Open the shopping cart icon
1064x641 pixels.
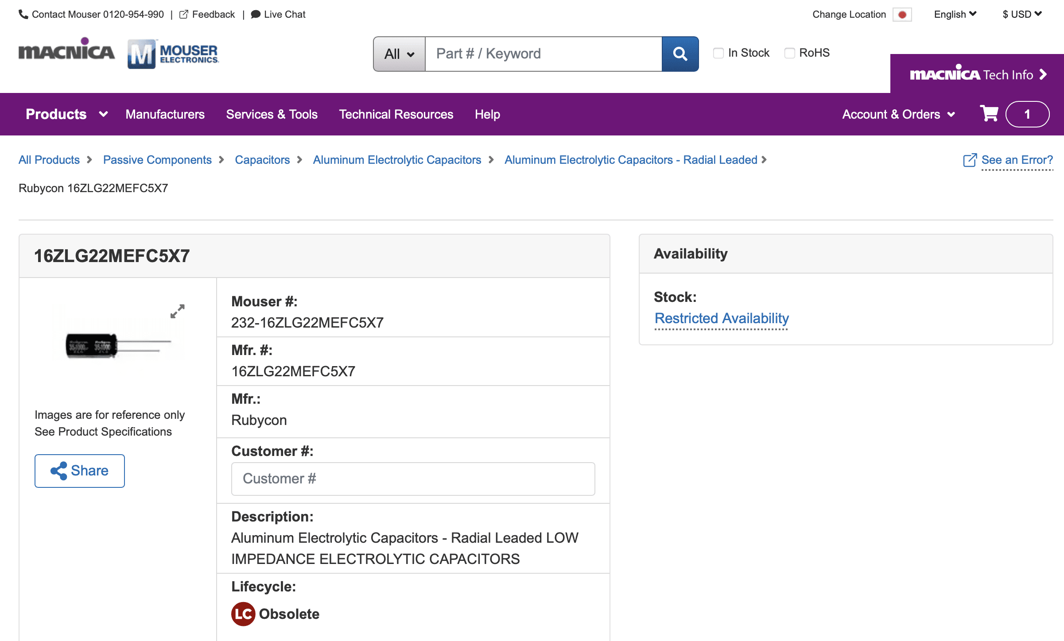pos(989,114)
